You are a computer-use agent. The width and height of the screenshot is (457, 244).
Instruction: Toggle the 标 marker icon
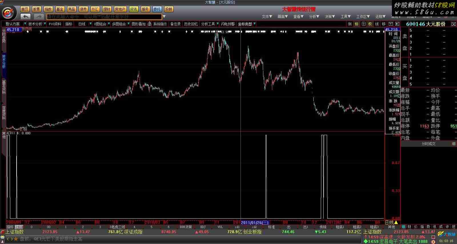pos(357,24)
